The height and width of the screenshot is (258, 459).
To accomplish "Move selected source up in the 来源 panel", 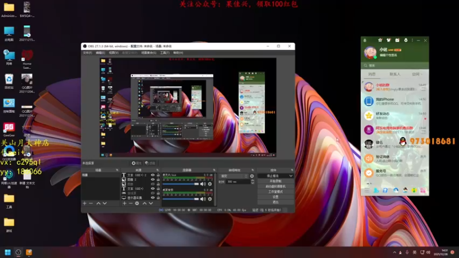I will 145,204.
